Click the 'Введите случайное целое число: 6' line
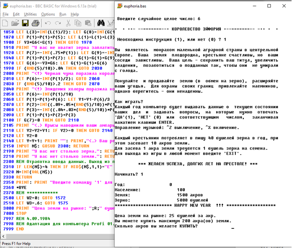Viewport: 292px width, 248px height. coord(159,19)
